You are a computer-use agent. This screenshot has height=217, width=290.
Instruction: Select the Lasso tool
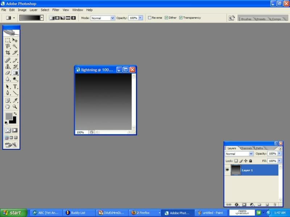coord(8,46)
